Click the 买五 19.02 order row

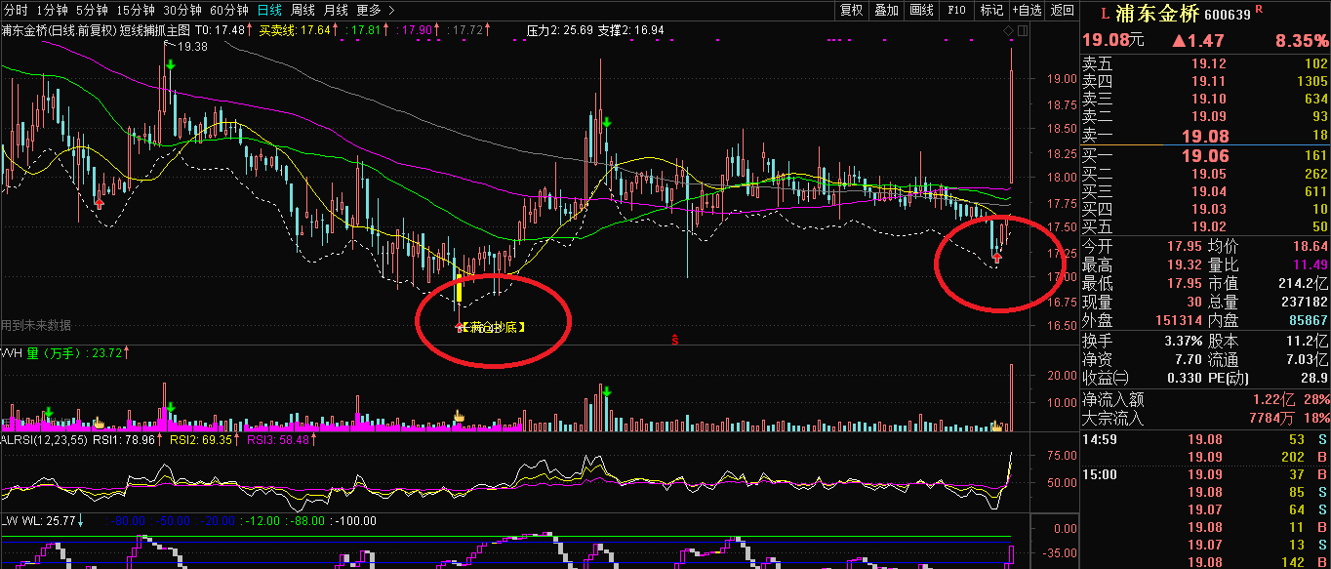click(1205, 226)
